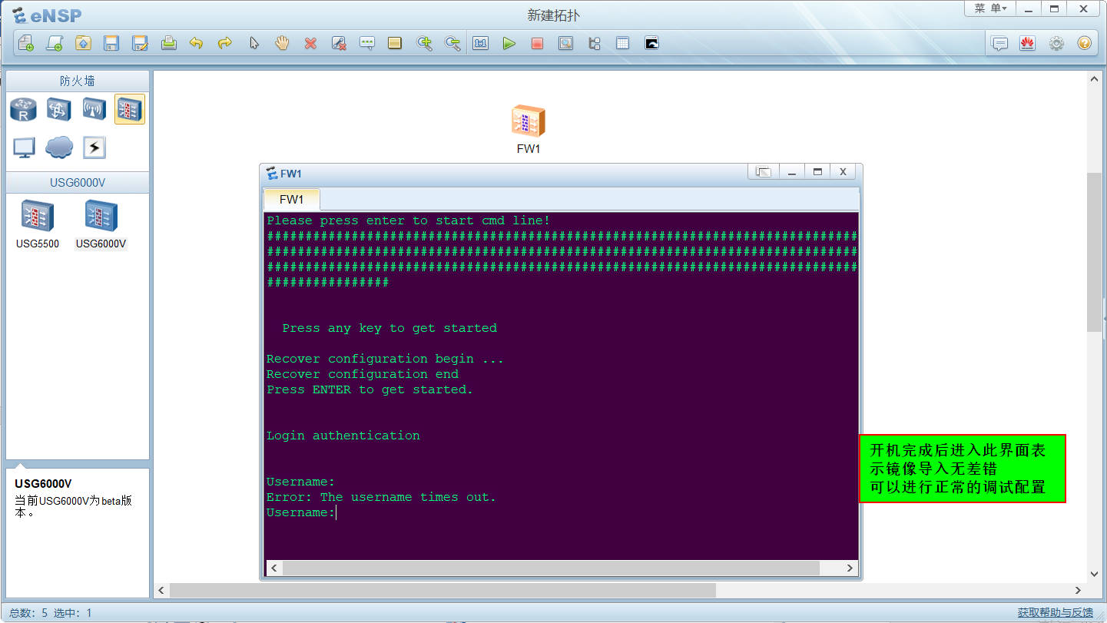Image resolution: width=1107 pixels, height=623 pixels.
Task: Click the USG6000V list header label
Action: pyautogui.click(x=78, y=182)
